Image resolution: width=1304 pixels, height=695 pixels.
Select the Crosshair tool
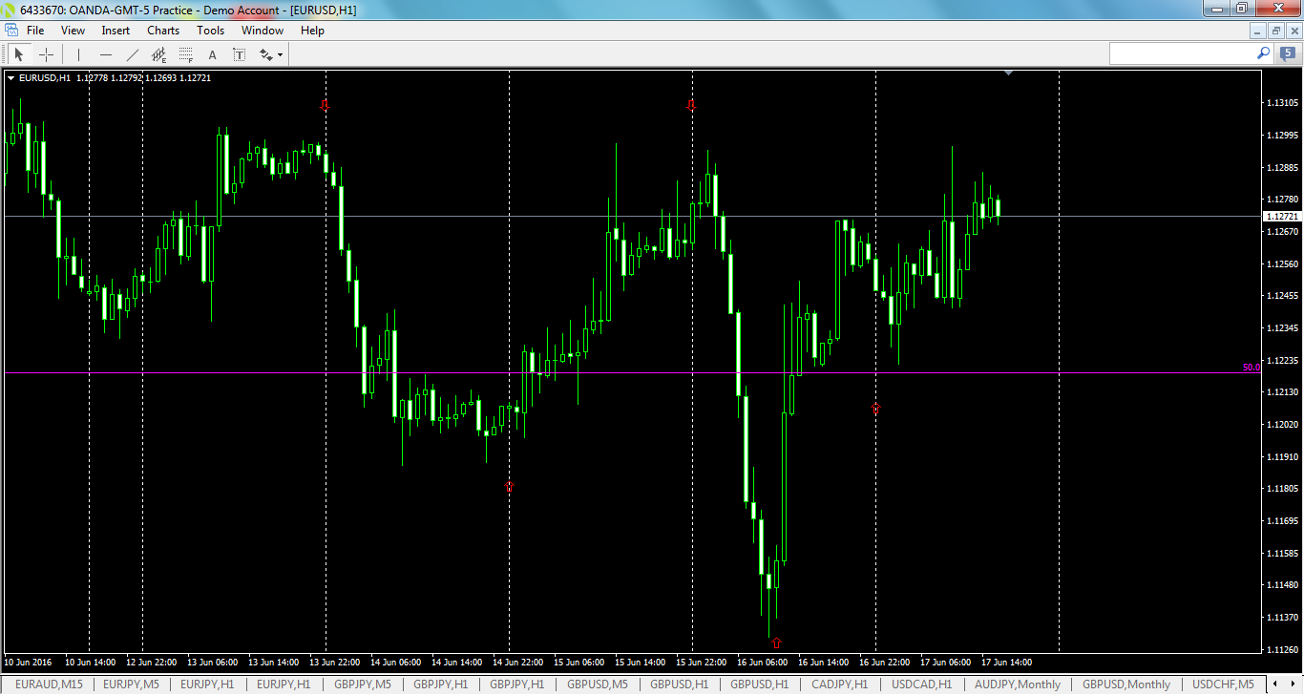46,54
